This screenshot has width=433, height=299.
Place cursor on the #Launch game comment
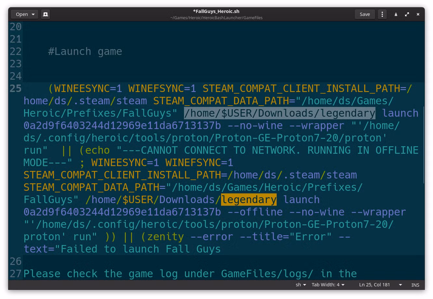[85, 51]
